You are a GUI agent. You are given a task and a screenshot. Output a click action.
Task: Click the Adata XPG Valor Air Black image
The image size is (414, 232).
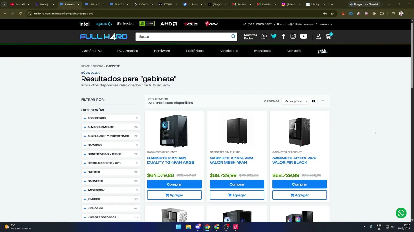(x=299, y=131)
